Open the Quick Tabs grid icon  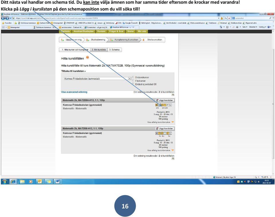3,27
